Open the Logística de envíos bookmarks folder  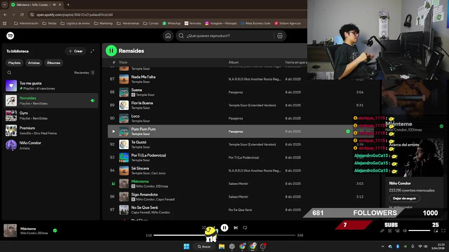tap(75, 23)
